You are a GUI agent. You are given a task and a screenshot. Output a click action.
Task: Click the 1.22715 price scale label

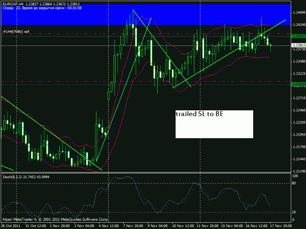point(299,98)
